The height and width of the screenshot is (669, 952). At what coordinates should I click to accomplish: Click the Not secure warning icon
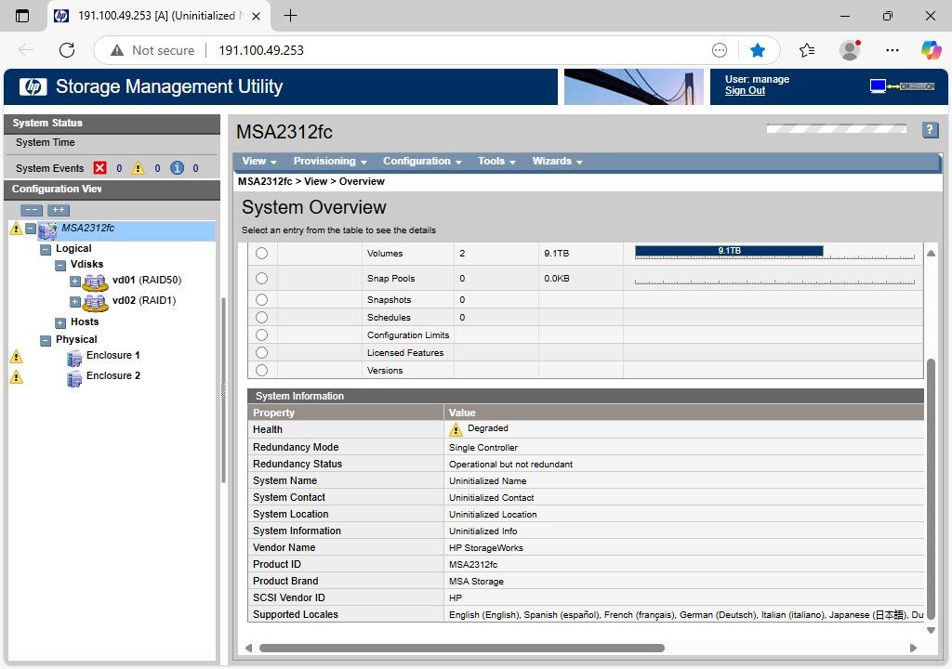[x=117, y=50]
